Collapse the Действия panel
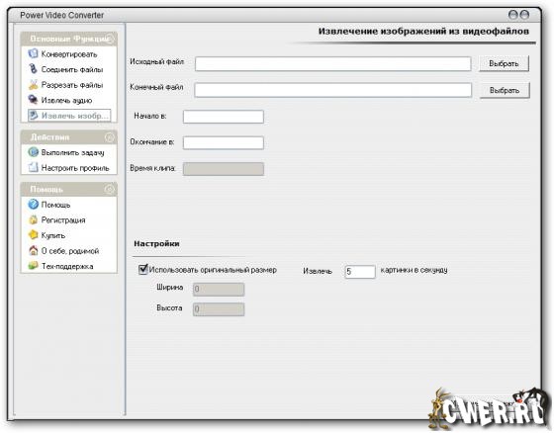554x433 pixels. [110, 137]
